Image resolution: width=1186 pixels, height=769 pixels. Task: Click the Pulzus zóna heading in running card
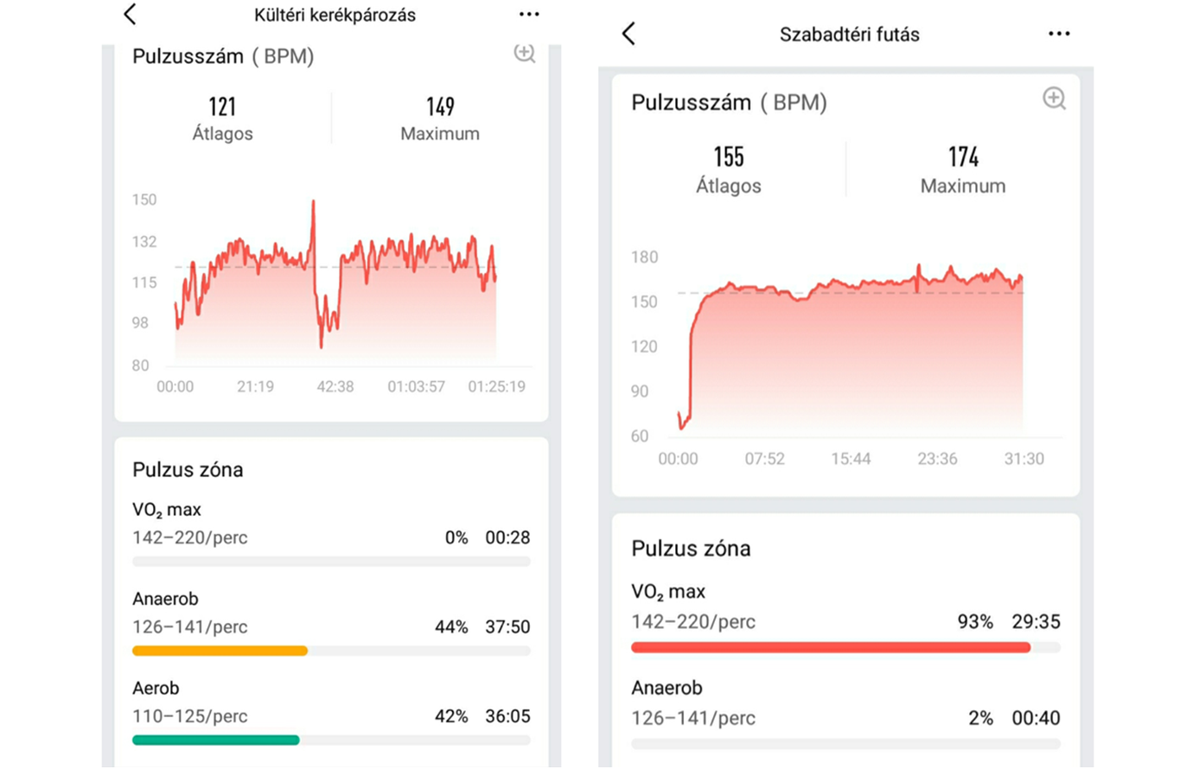[691, 548]
